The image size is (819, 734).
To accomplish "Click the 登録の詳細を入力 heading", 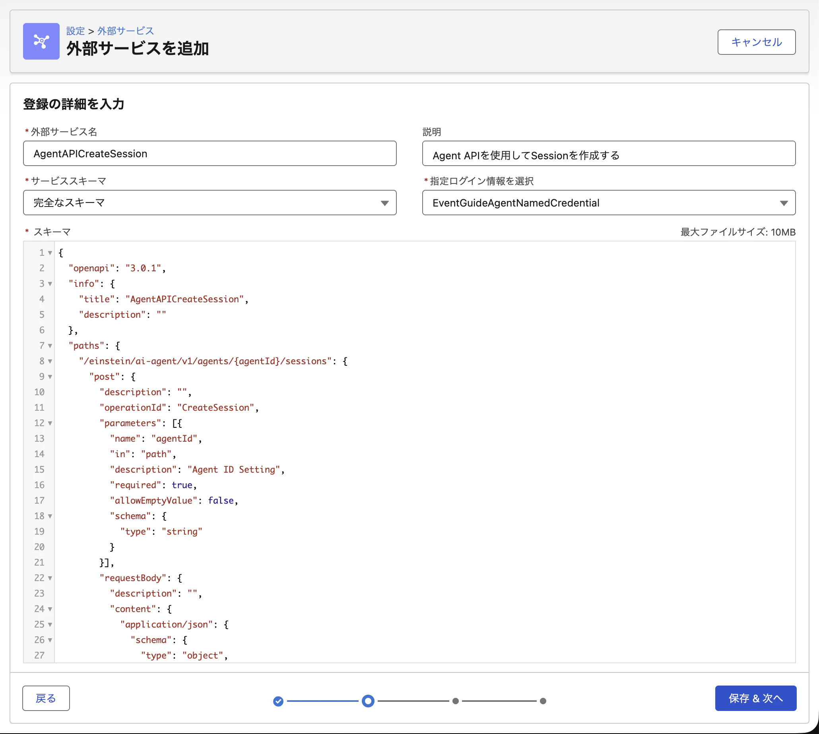I will 74,104.
